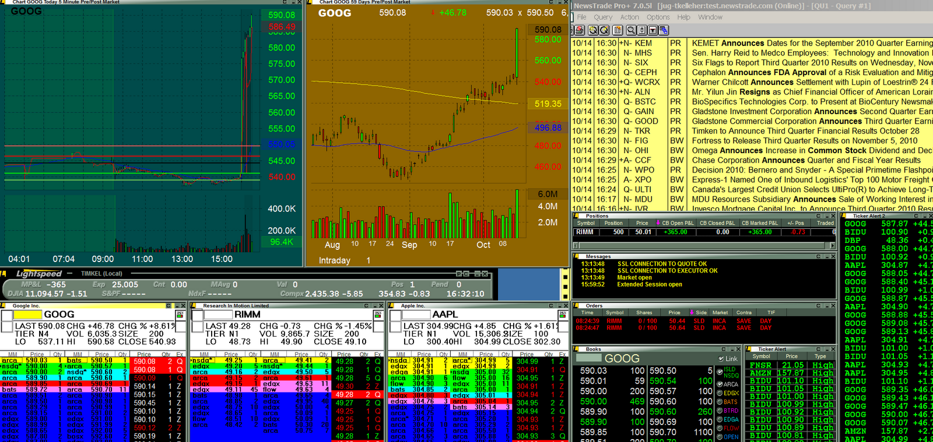Click the Lightspeed logo on the status toolbar
This screenshot has height=442, width=933.
(38, 274)
